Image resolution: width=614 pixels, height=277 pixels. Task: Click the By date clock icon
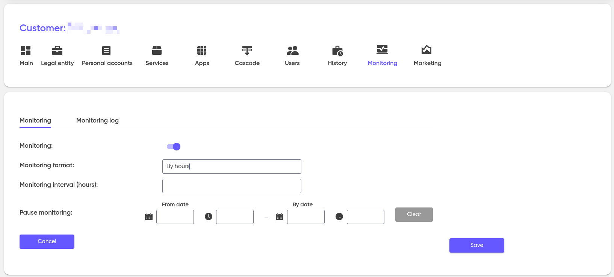pos(339,216)
